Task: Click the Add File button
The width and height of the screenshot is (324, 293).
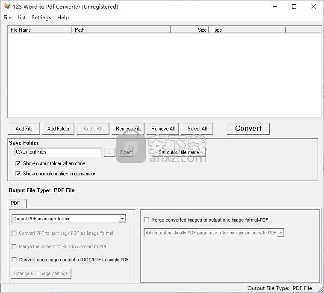Action: point(24,129)
